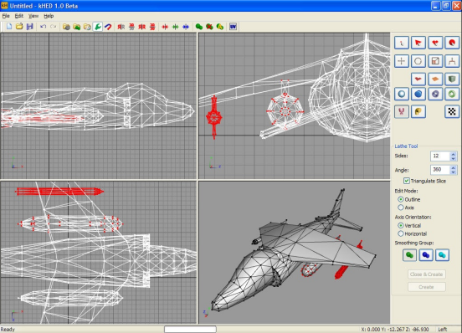This screenshot has width=462, height=333.
Task: Create a green torus primitive
Action: [x=452, y=94]
